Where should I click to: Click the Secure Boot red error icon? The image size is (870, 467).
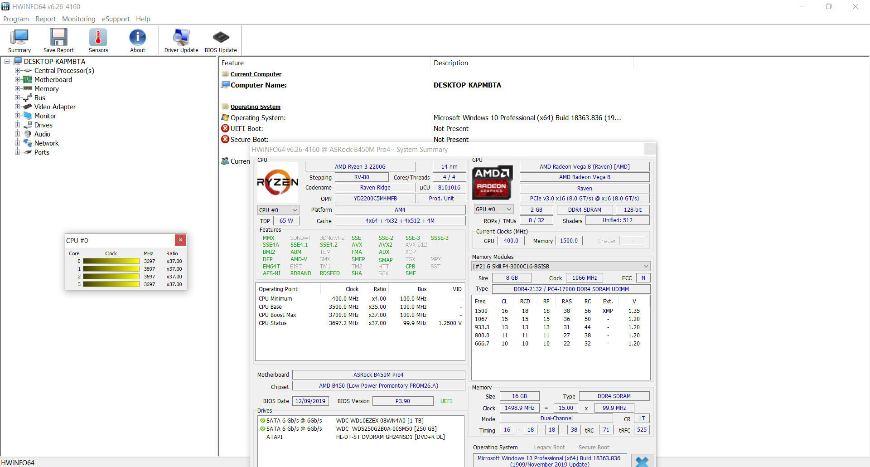click(225, 139)
